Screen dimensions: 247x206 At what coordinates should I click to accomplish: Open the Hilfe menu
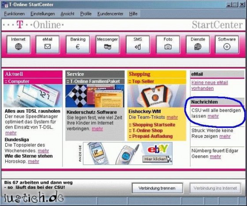tap(133, 14)
